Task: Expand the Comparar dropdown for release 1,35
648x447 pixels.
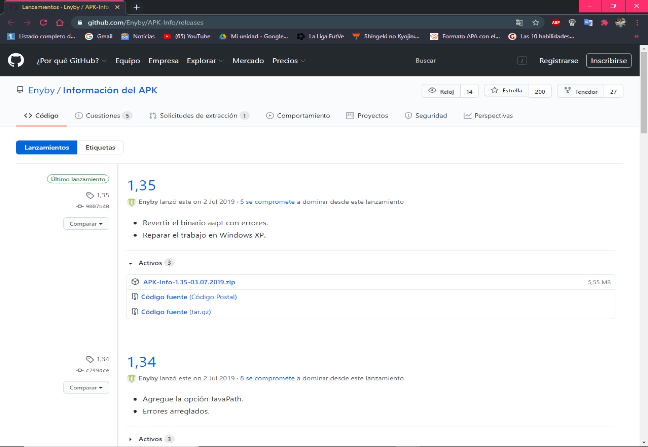Action: point(86,223)
